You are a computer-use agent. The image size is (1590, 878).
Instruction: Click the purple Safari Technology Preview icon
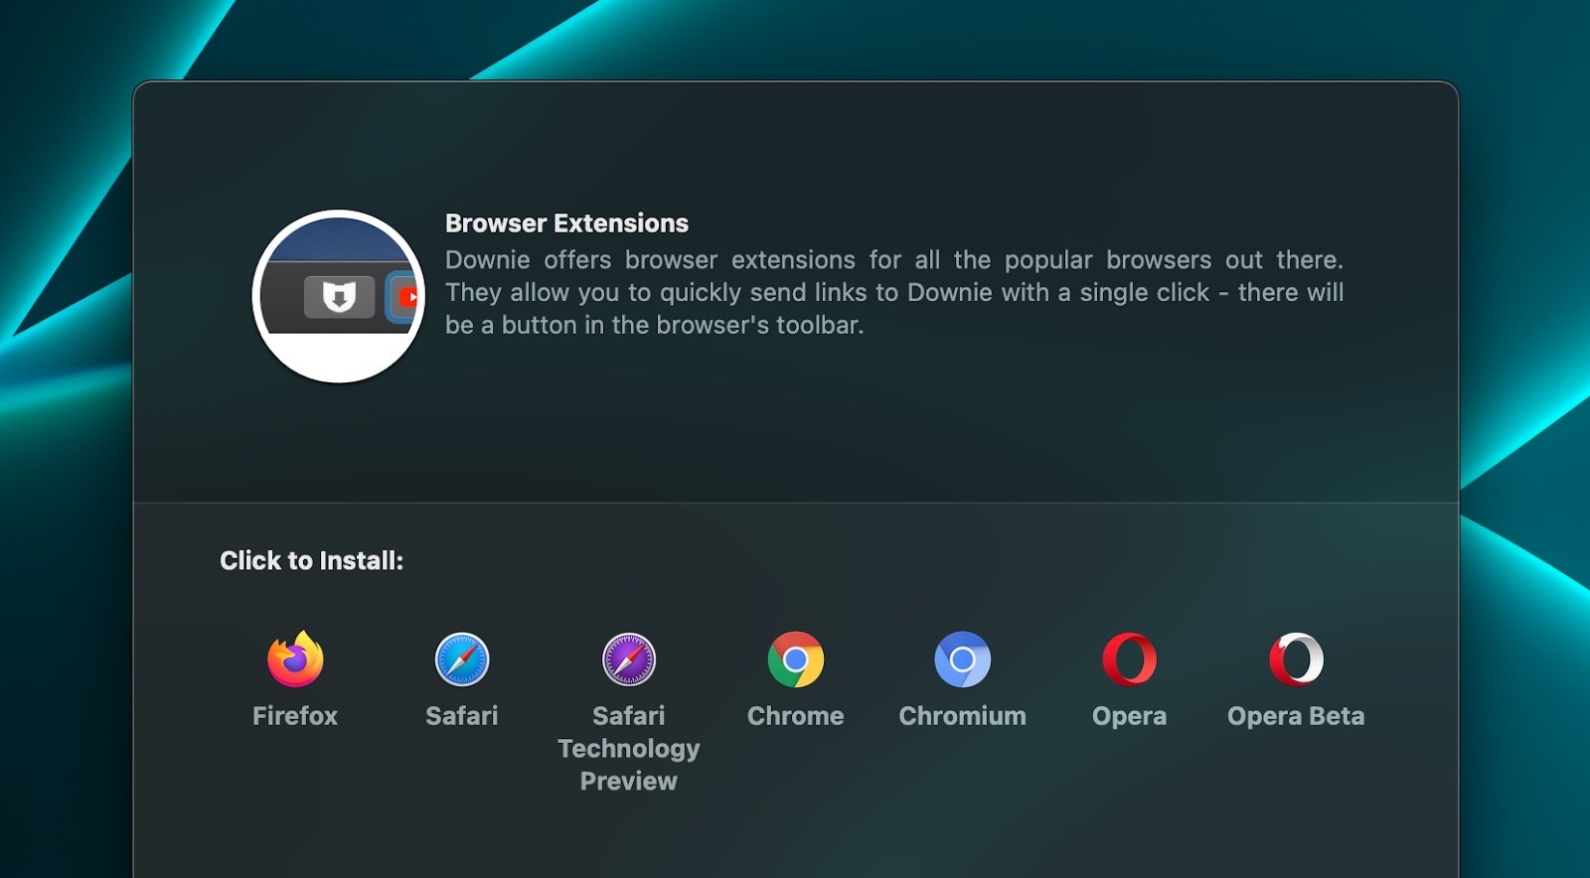click(629, 659)
